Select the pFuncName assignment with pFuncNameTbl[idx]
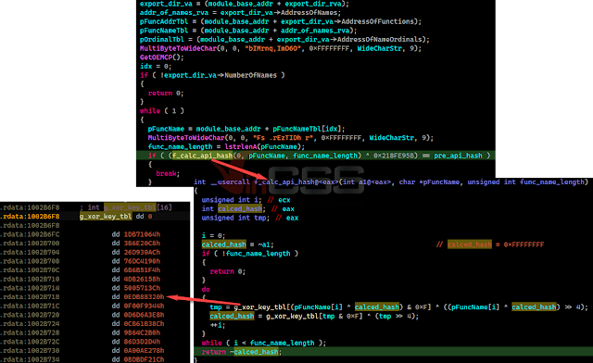Screen dimensions: 593x363 (246, 129)
